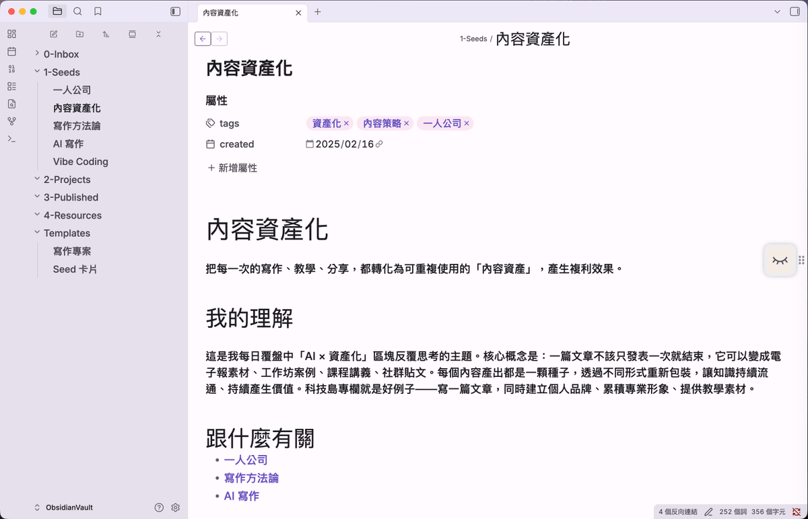Screen dimensions: 808x519
Task: Navigate forward with right arrow button
Action: 219,39
